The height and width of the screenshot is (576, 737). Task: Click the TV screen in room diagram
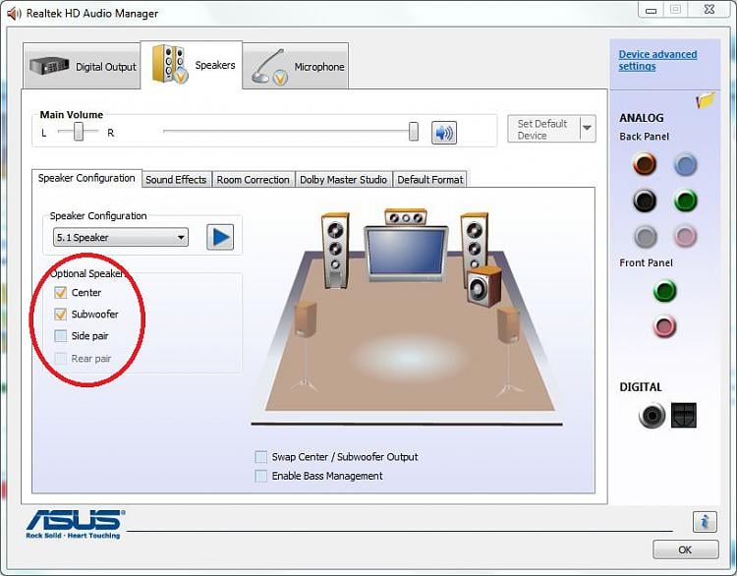coord(406,252)
